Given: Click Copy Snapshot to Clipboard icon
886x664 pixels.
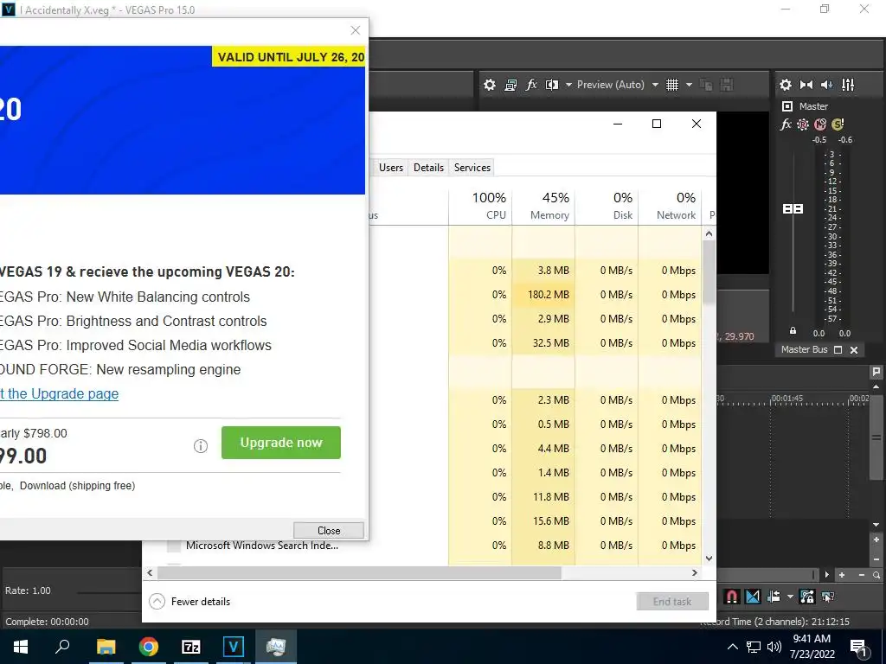Looking at the screenshot, I should click(706, 85).
